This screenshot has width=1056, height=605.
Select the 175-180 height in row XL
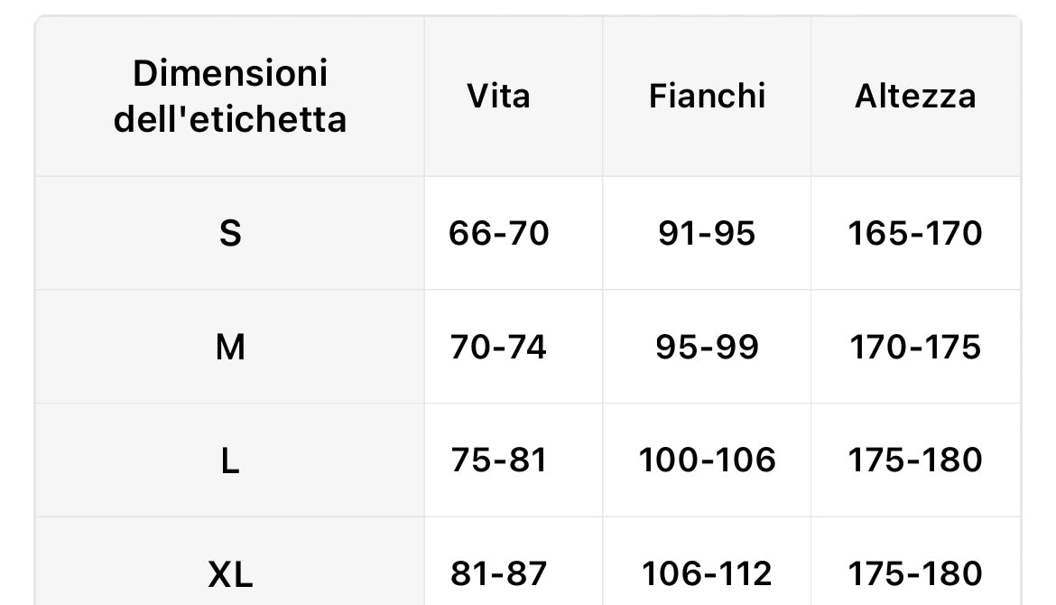pyautogui.click(x=915, y=574)
